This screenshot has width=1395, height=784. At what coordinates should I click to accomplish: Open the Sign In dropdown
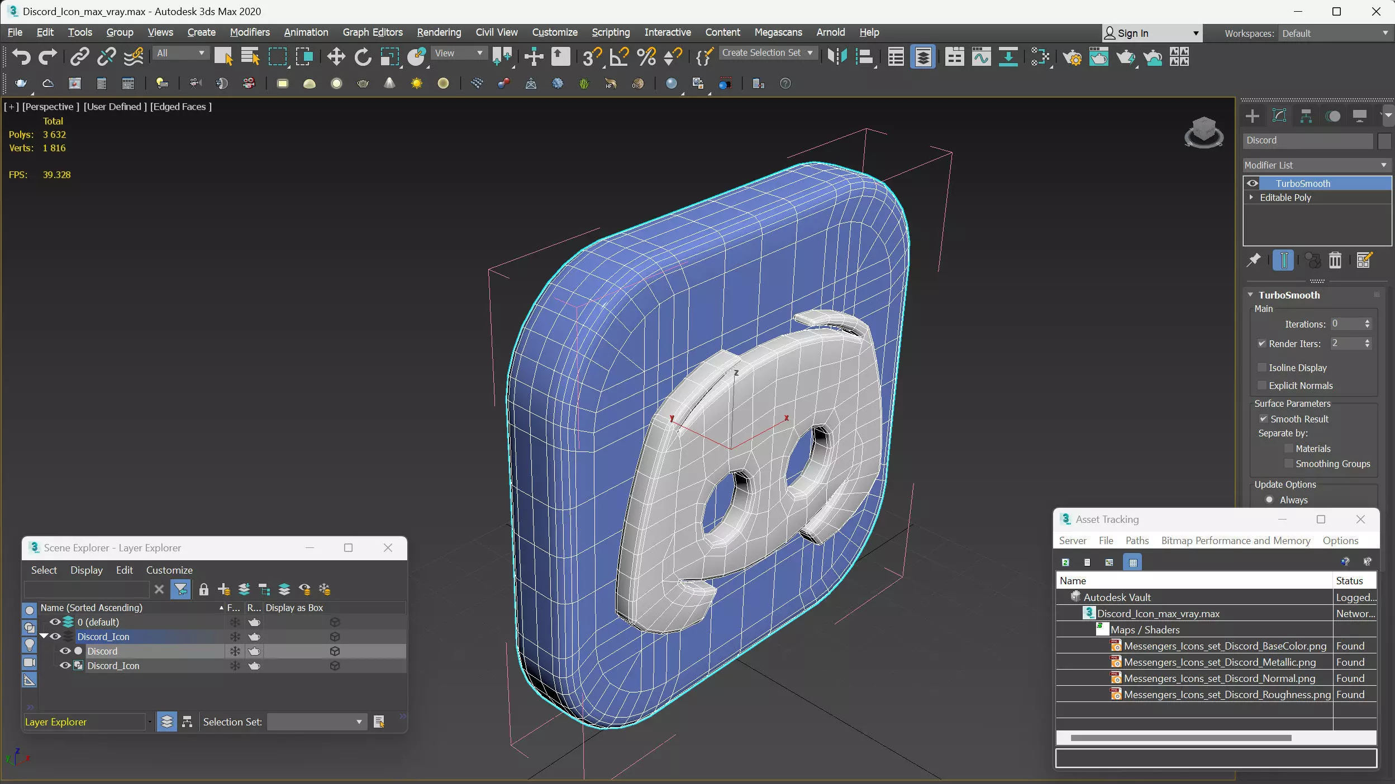pyautogui.click(x=1151, y=33)
